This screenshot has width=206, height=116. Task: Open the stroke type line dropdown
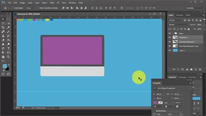tap(179, 102)
